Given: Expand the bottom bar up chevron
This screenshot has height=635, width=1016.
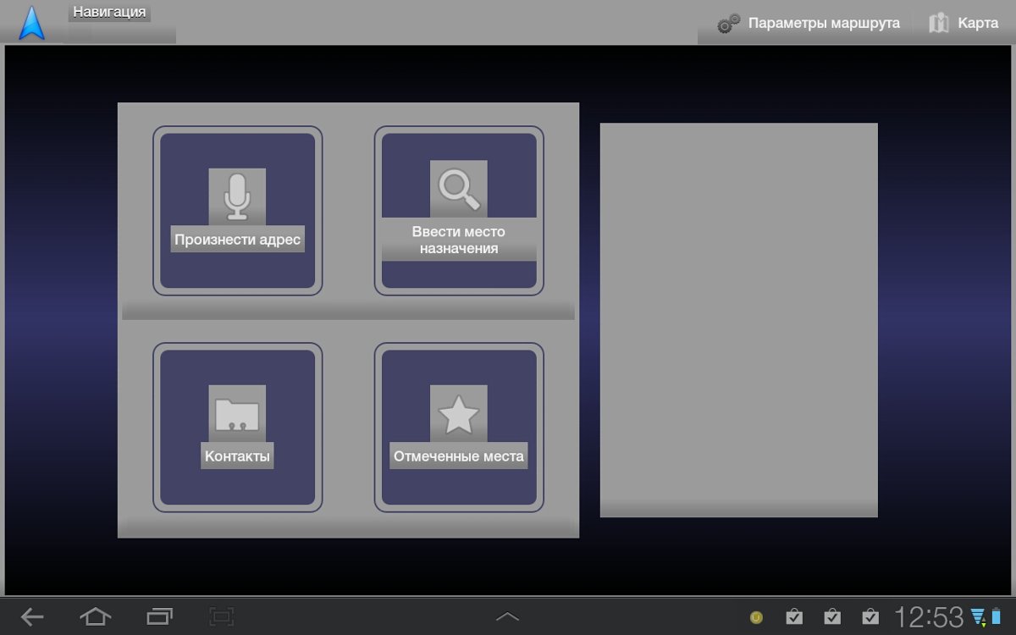Looking at the screenshot, I should click(507, 616).
